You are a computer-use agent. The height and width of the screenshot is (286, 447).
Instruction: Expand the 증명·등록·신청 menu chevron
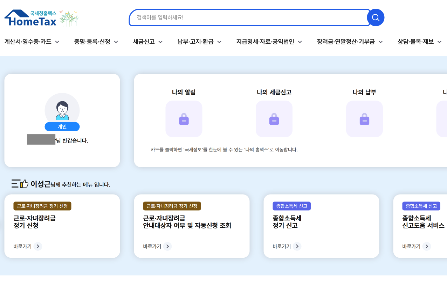click(115, 41)
